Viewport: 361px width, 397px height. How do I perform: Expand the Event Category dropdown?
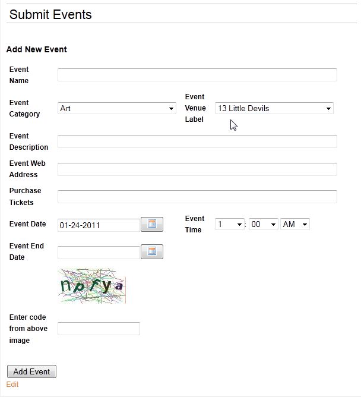coord(117,108)
